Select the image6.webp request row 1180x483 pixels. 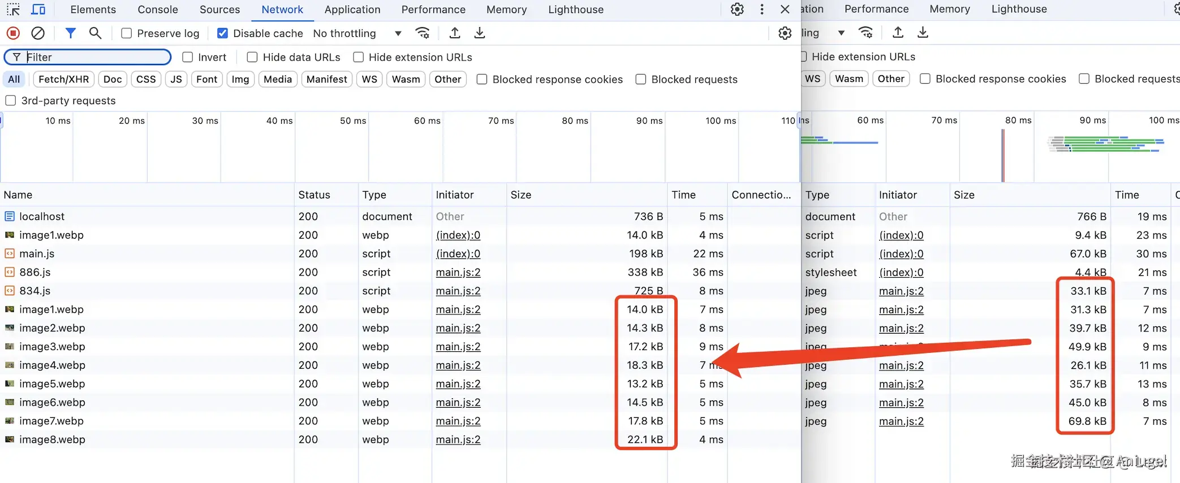click(400, 402)
